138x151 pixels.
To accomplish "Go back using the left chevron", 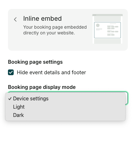I will point(15,19).
